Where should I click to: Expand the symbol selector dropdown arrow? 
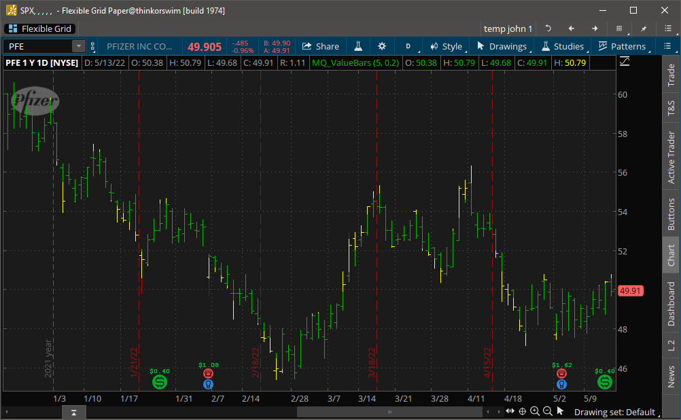(x=79, y=46)
